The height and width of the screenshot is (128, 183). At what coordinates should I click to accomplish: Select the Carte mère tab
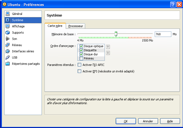(x=55, y=26)
